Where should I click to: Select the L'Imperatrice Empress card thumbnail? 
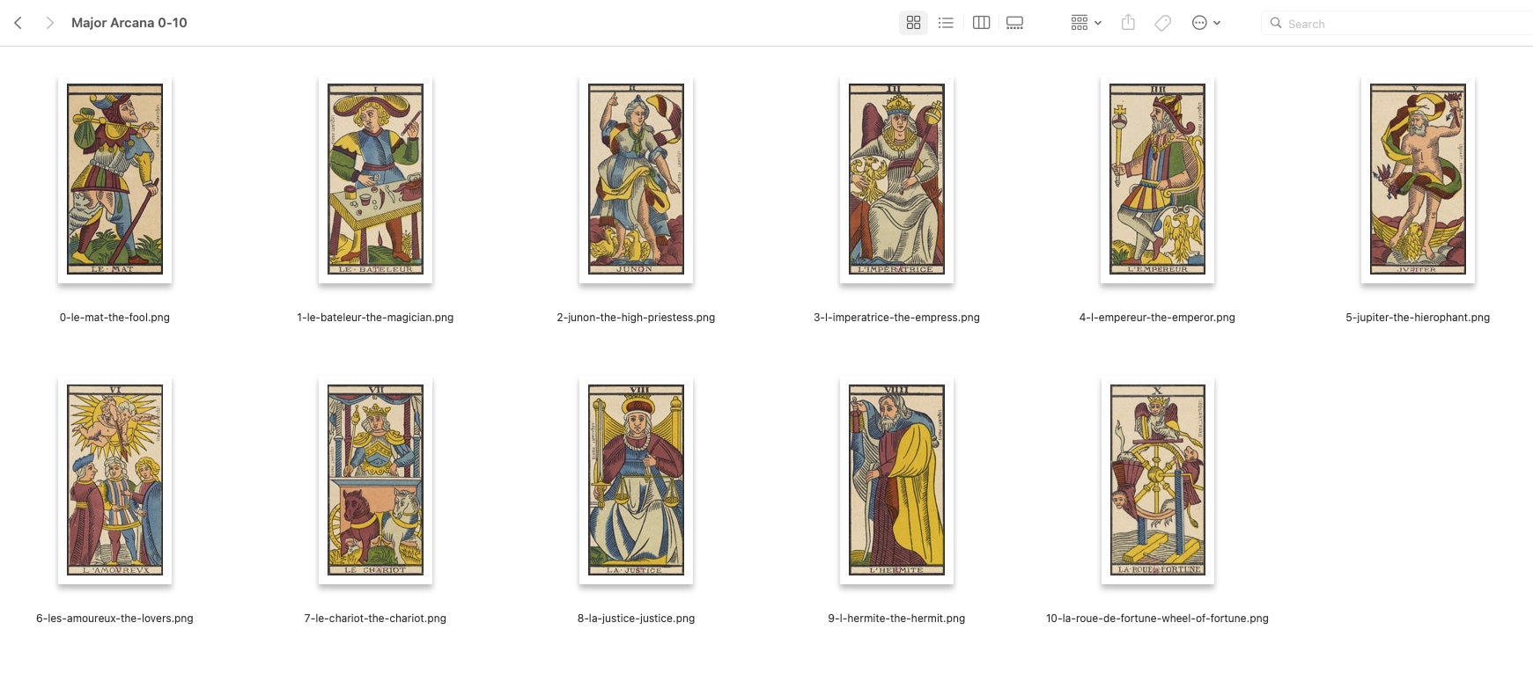896,179
